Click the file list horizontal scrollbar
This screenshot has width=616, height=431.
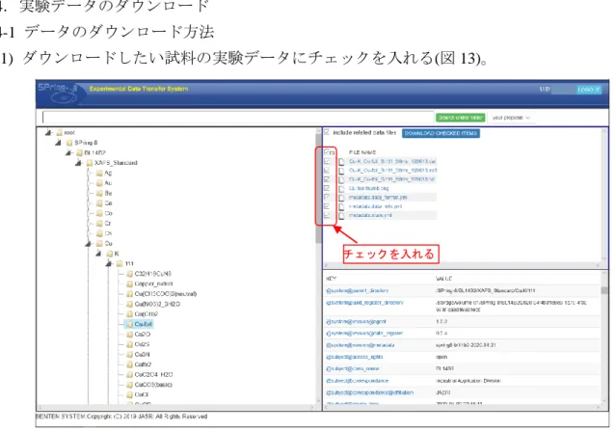(463, 265)
